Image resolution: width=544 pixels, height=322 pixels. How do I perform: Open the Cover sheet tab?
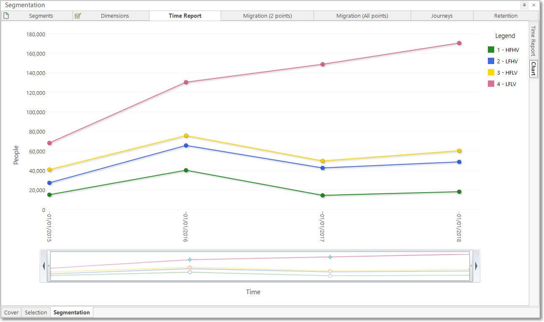tap(11, 312)
